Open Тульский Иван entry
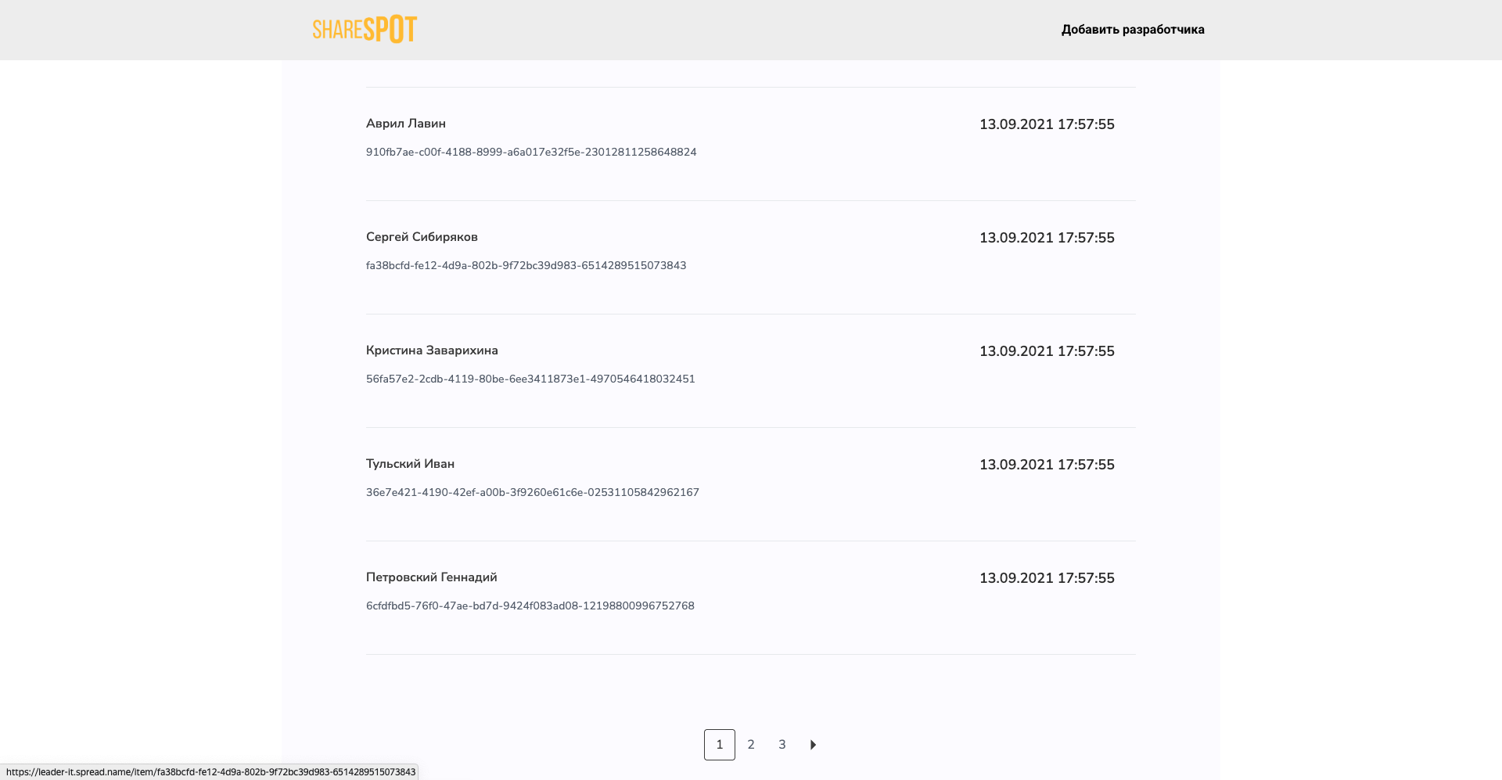 [410, 464]
